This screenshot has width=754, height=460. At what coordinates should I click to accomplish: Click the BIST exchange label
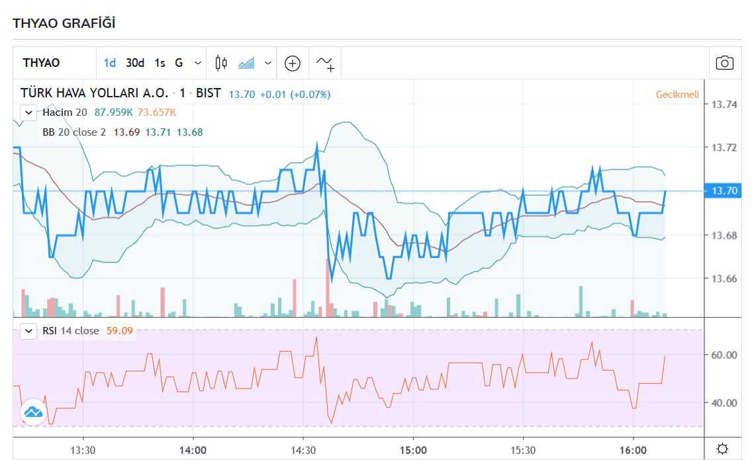pyautogui.click(x=209, y=93)
